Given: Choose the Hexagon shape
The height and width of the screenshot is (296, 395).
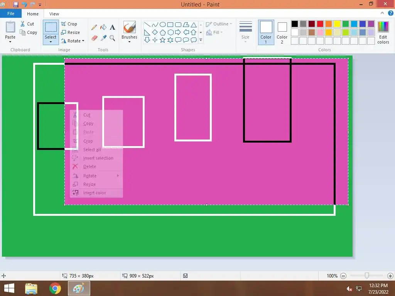Looking at the screenshot, I should coord(170,32).
